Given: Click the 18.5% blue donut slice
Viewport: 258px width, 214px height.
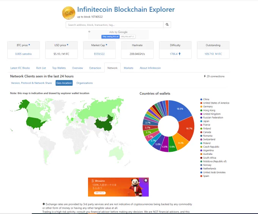Looking at the screenshot, I should click(179, 109).
